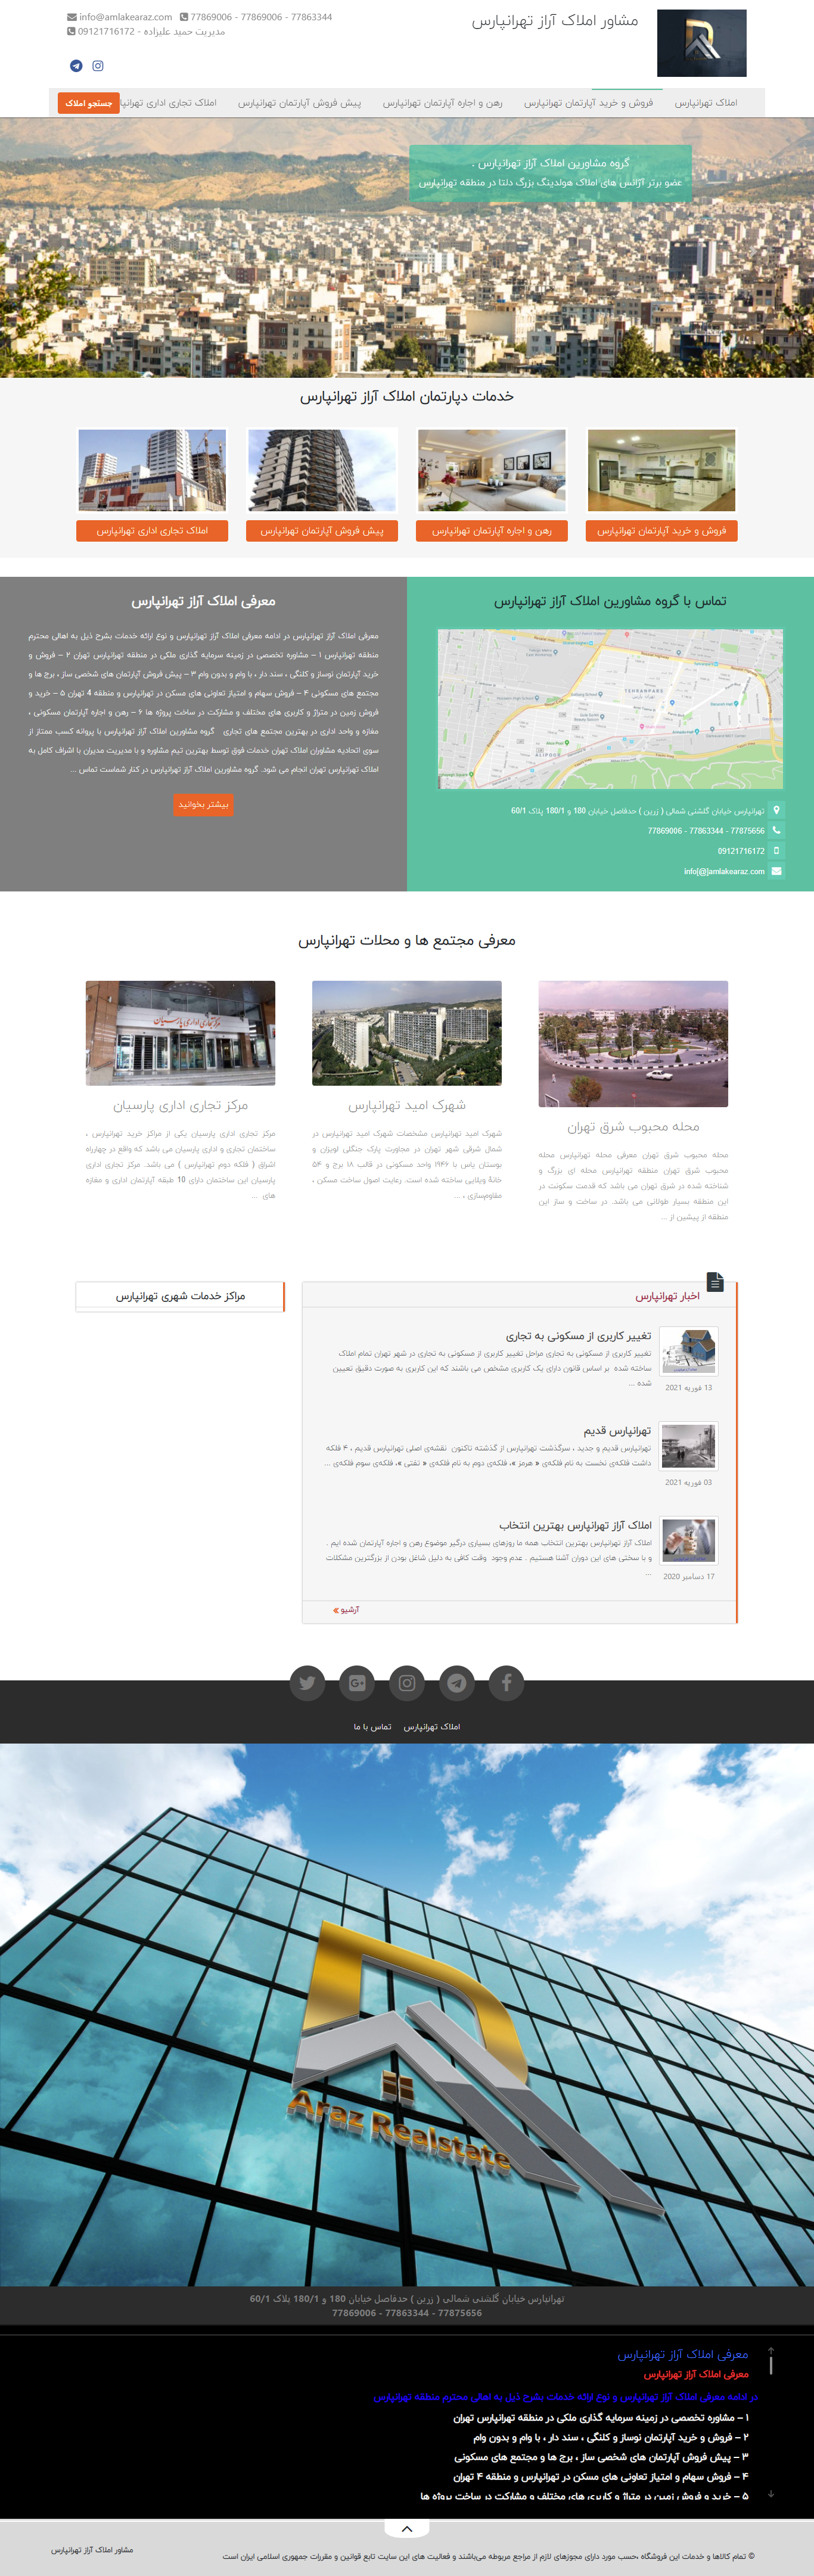Click the Tehranpars map in contact panel

[610, 709]
